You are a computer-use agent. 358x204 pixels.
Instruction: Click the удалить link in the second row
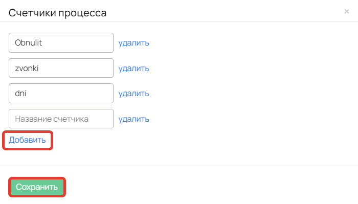click(x=133, y=68)
